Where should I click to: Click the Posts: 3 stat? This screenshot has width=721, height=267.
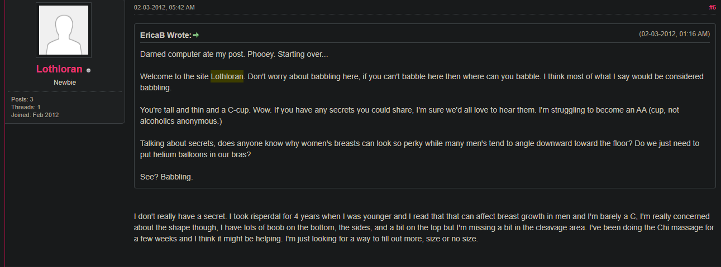22,99
